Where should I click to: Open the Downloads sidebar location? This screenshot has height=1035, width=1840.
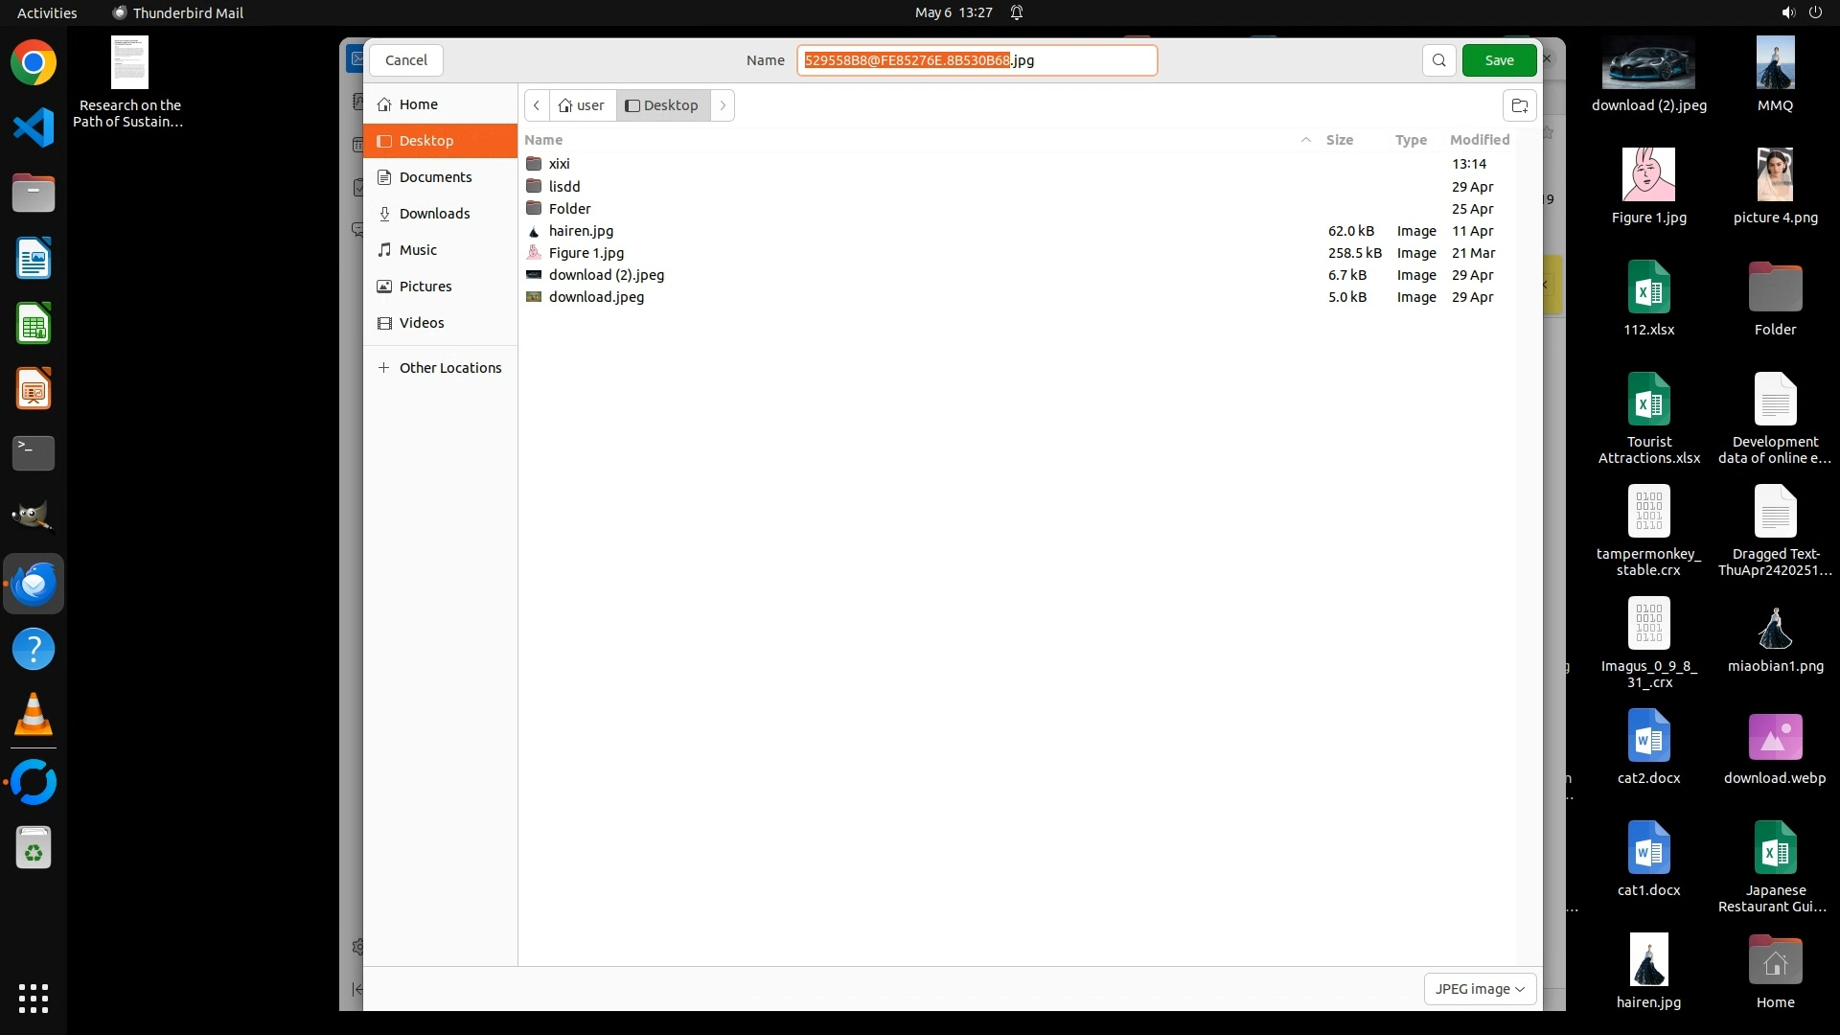coord(434,214)
